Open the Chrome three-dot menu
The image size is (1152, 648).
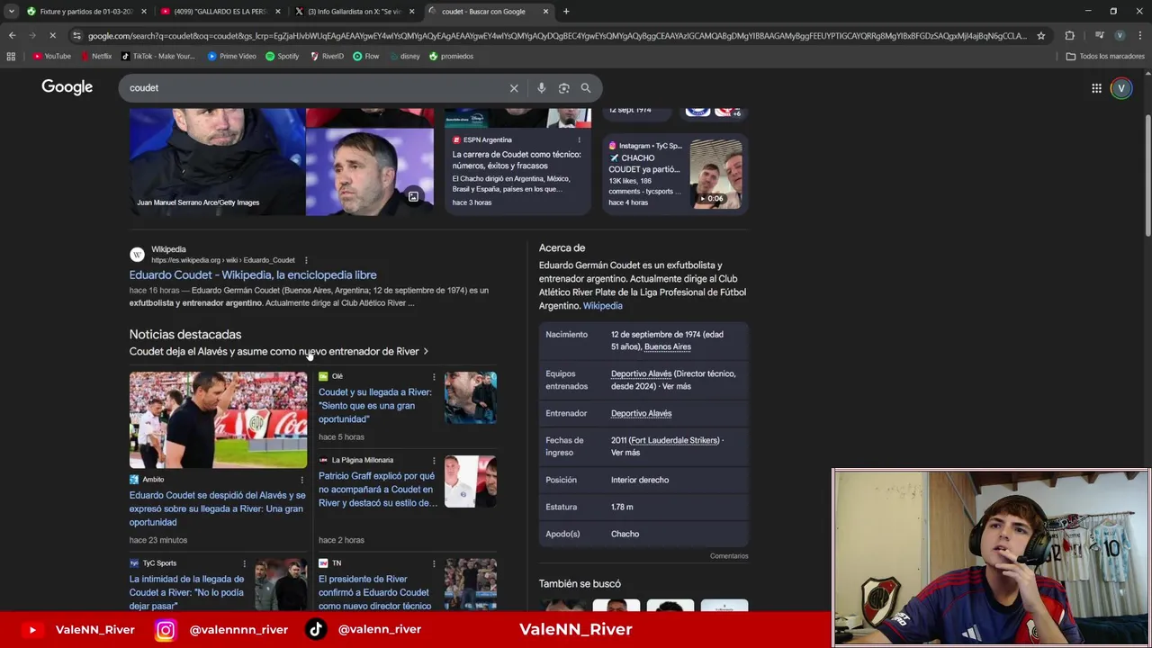pos(1139,36)
